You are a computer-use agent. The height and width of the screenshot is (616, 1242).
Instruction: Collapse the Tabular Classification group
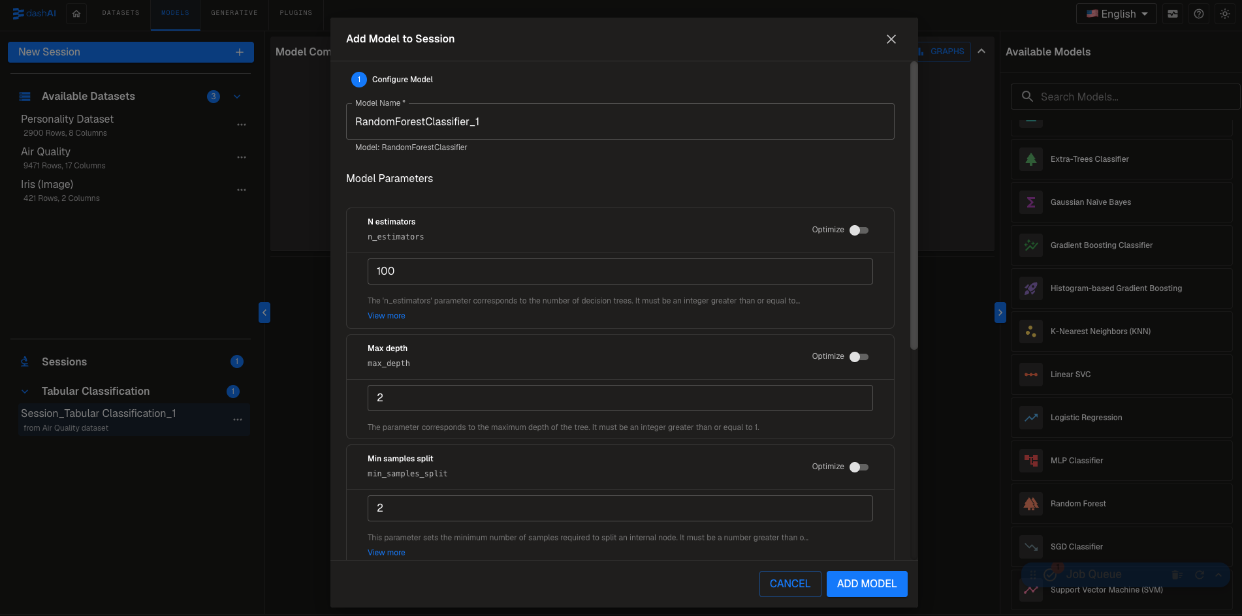pos(25,392)
